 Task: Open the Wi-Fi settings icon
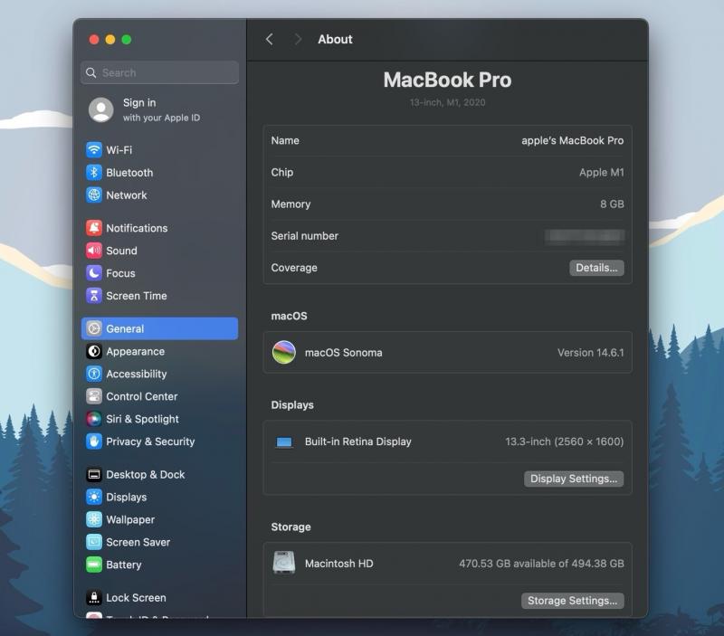click(x=94, y=150)
